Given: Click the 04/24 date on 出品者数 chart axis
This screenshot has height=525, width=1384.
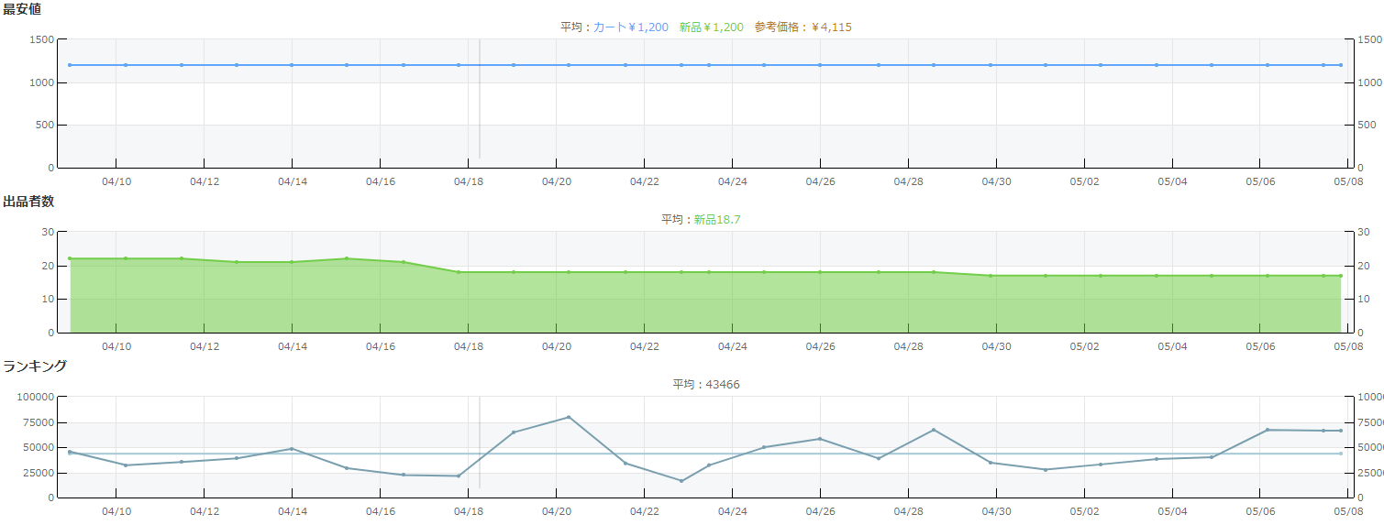Looking at the screenshot, I should pyautogui.click(x=733, y=346).
